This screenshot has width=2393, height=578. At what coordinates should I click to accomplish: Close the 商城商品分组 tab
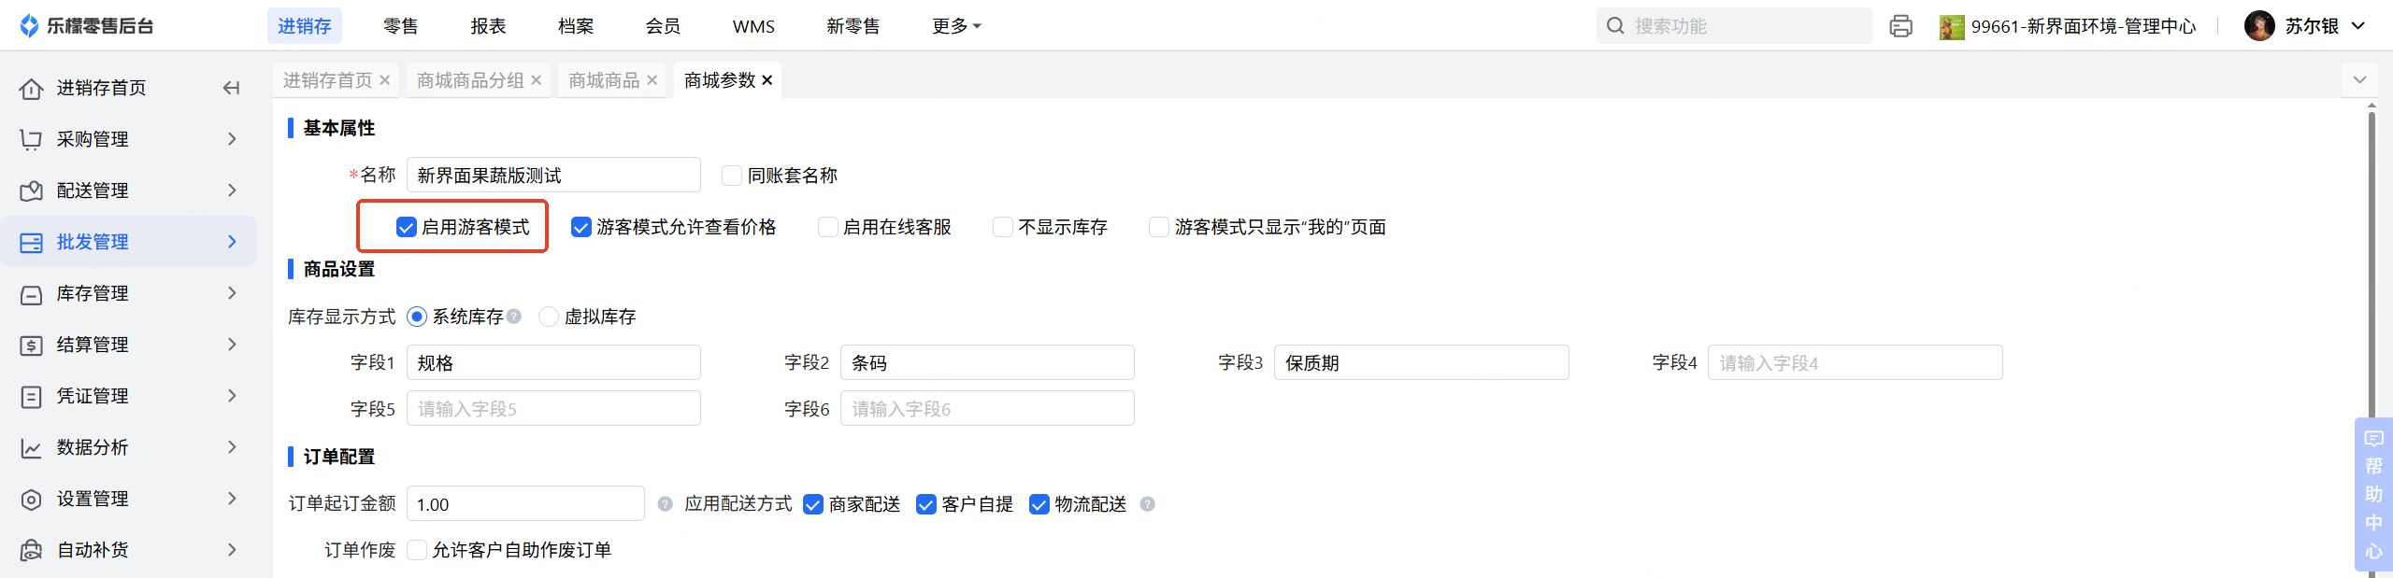537,80
